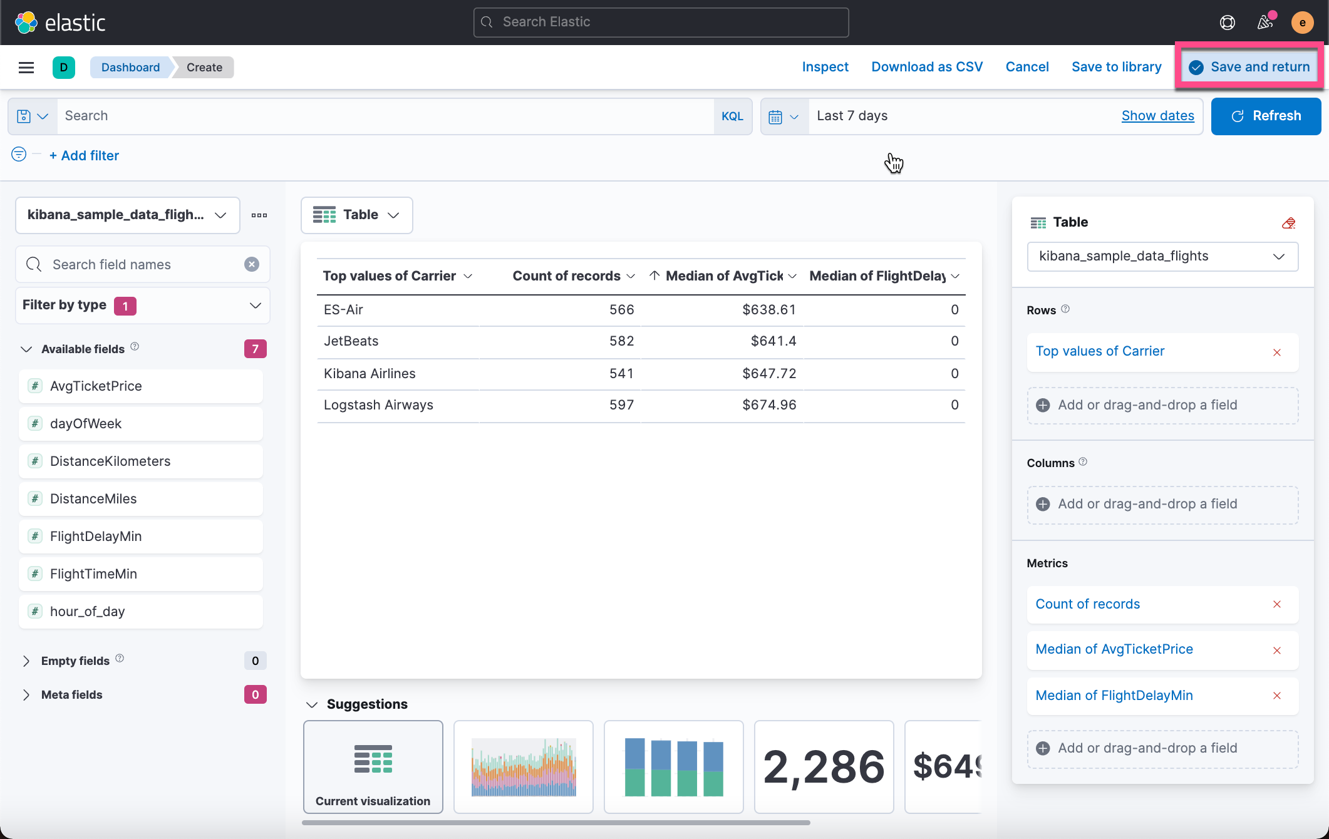Click the Save and return button
1329x839 pixels.
[x=1249, y=67]
